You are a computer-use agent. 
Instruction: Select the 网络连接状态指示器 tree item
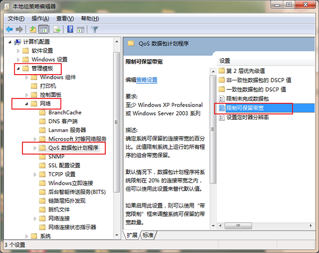coord(72,227)
